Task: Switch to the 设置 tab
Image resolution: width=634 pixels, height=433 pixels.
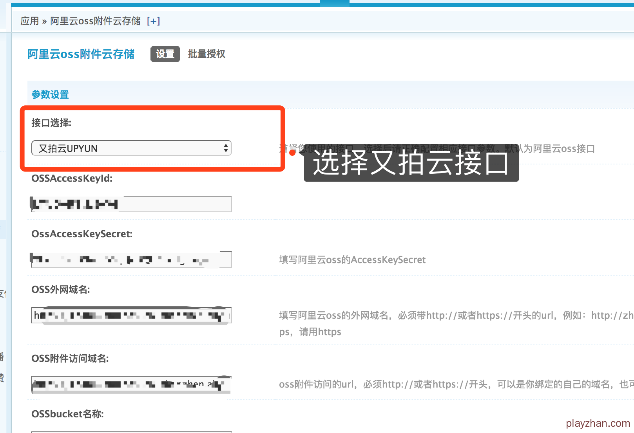Action: [165, 54]
